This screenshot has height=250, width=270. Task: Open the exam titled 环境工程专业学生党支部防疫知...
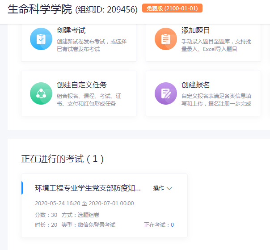(x=88, y=188)
